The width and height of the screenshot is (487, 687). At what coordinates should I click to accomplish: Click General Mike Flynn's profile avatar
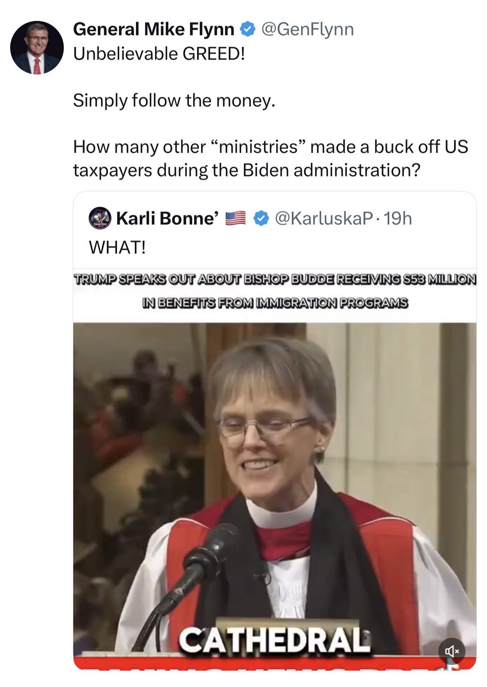[37, 48]
